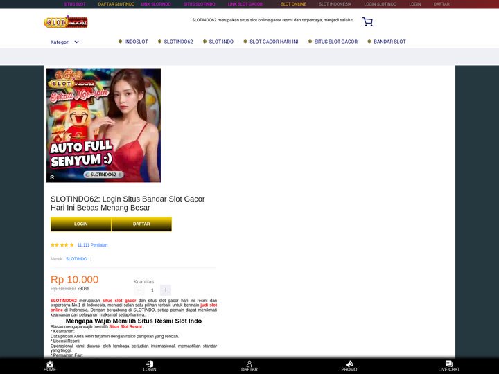Tap the Daftar icon in bottom bar

click(249, 364)
